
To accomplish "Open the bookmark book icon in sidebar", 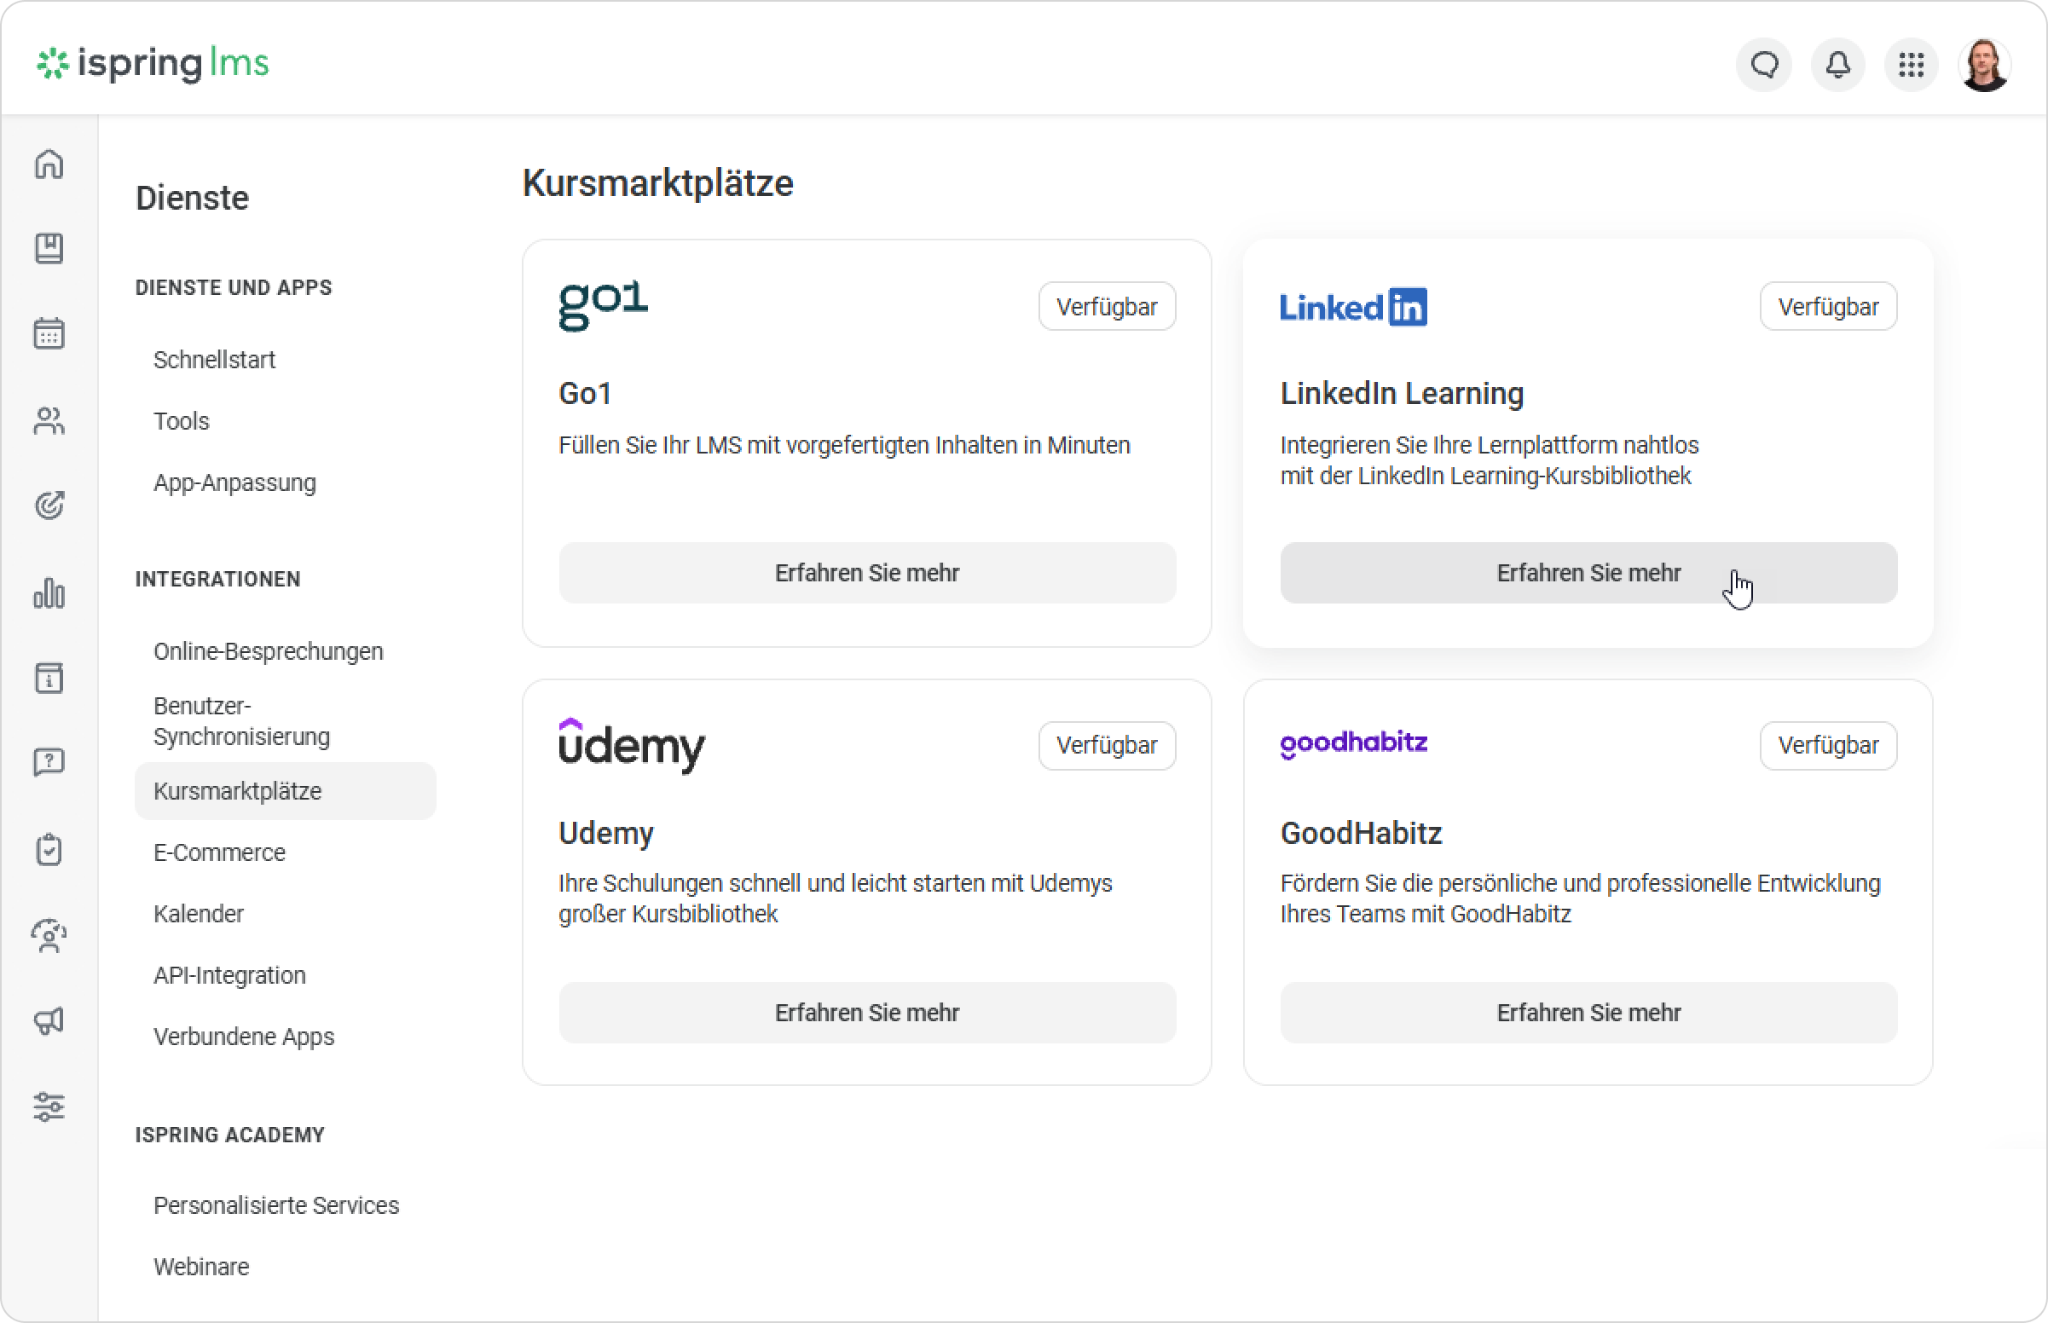I will click(49, 248).
